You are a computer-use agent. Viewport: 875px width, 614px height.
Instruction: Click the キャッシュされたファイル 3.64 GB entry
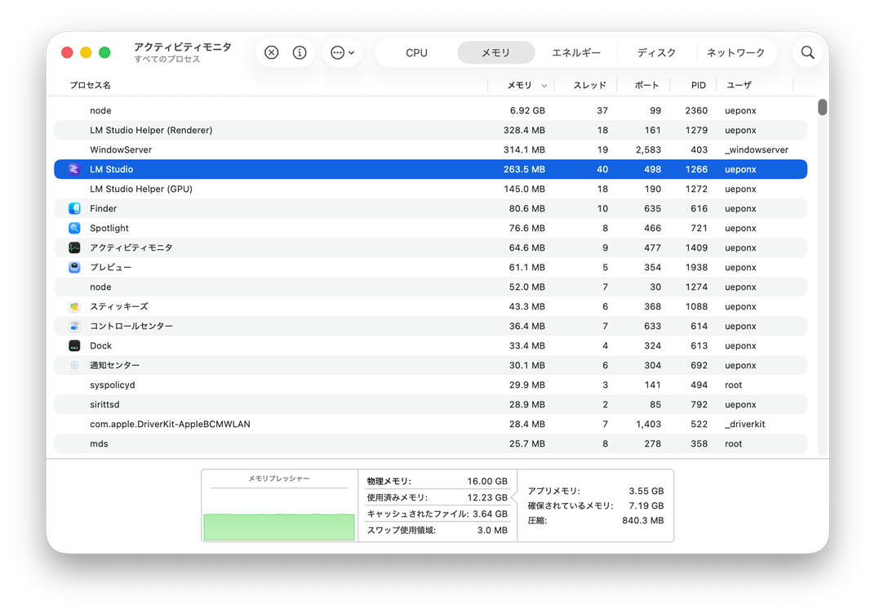[437, 514]
